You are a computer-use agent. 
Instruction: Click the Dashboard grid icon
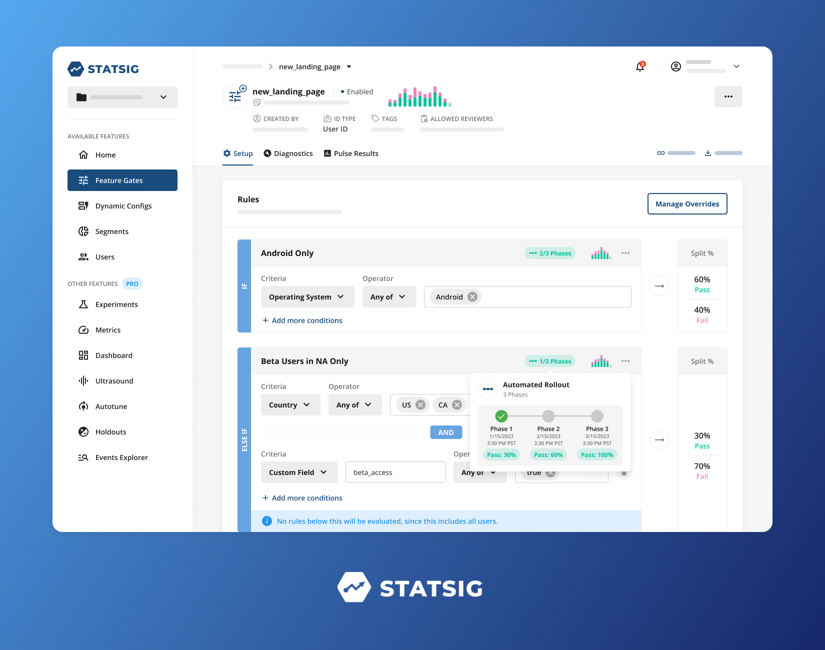pos(83,355)
